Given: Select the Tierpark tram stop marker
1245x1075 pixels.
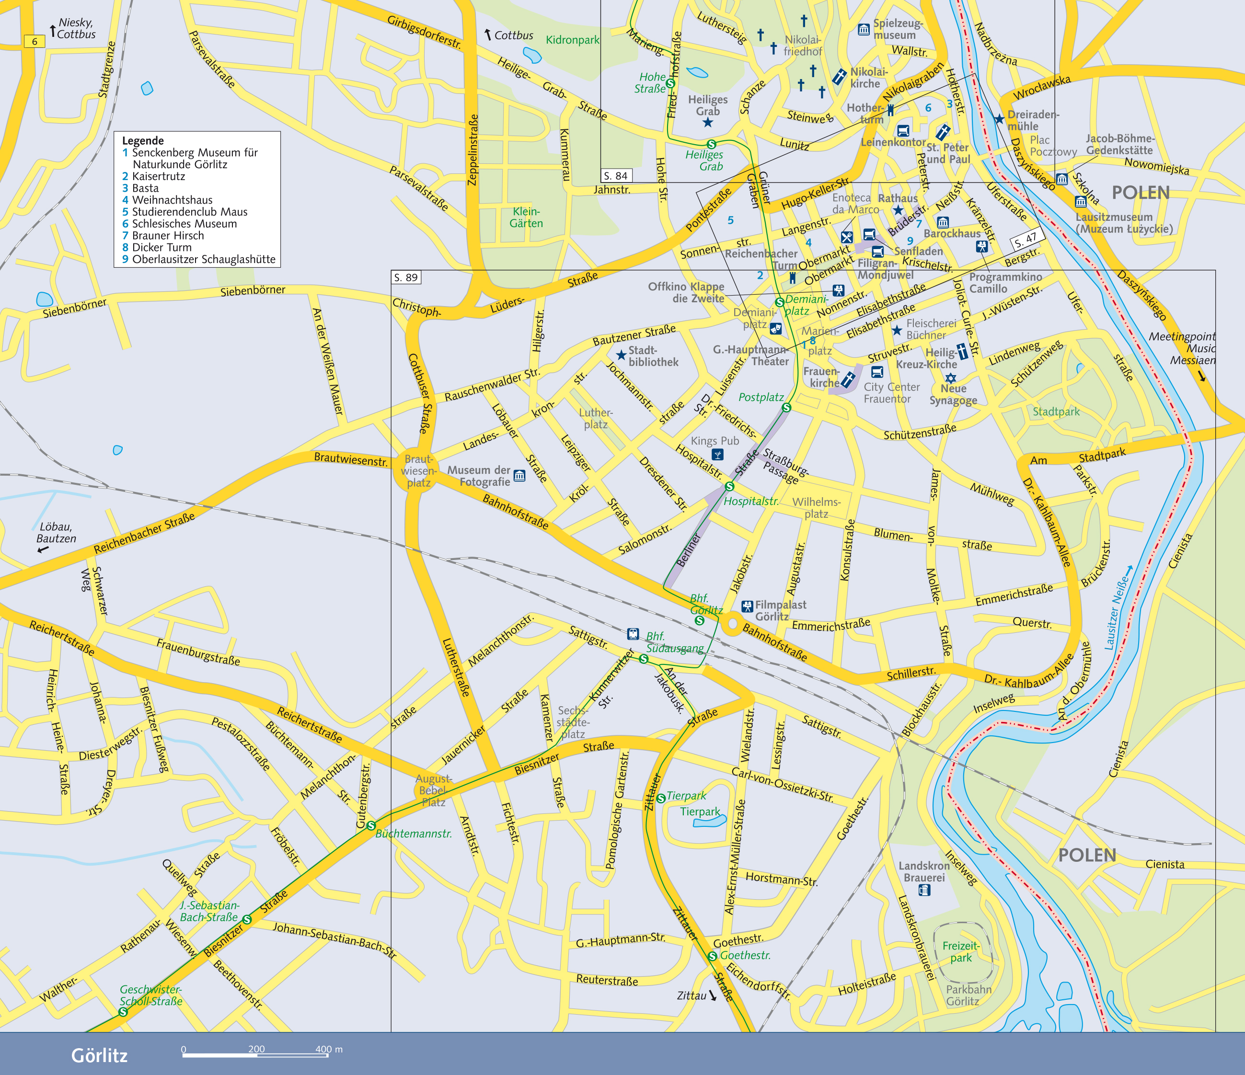Looking at the screenshot, I should 661,798.
